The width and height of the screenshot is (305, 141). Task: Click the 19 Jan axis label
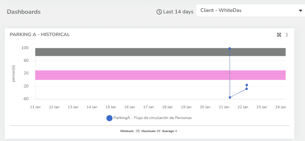pos(186,107)
